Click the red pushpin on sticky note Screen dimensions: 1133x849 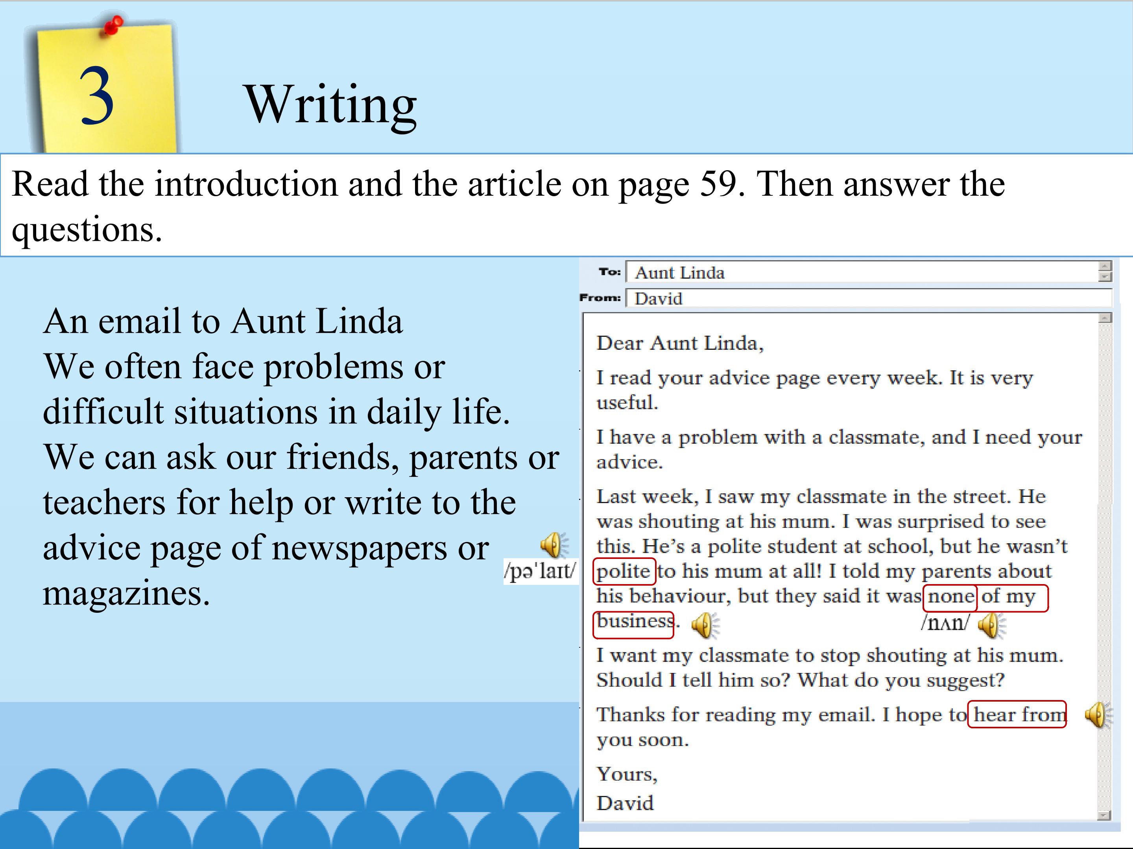pos(113,25)
